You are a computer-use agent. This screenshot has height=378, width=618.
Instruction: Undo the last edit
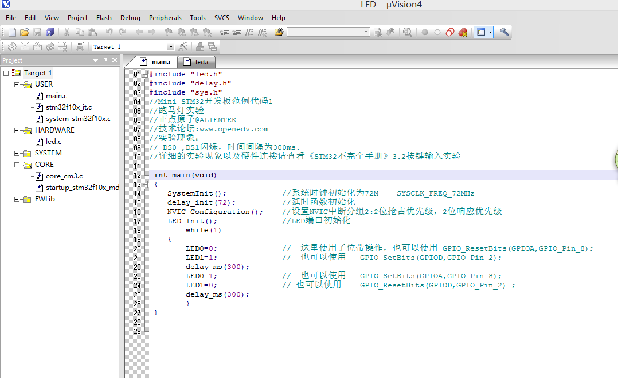coord(109,32)
